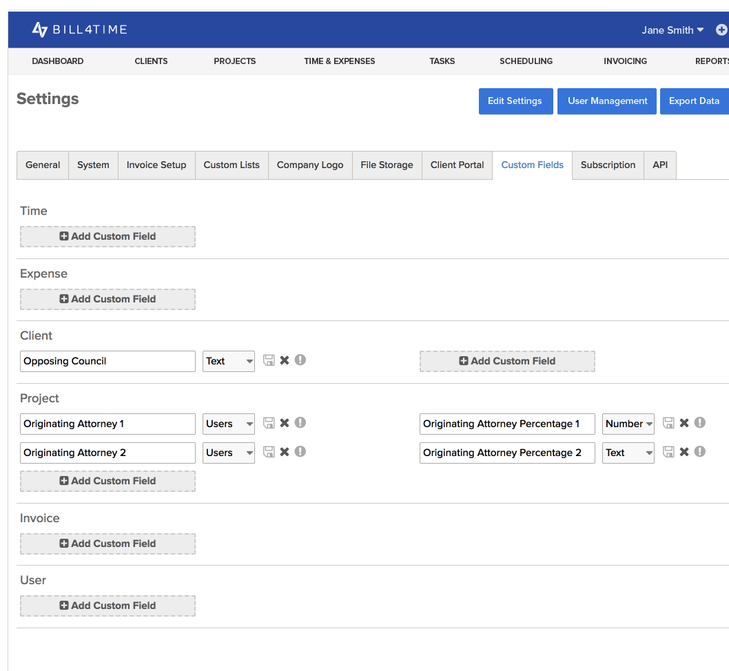Save the Opposing Council custom field
This screenshot has height=671, width=729.
click(269, 360)
